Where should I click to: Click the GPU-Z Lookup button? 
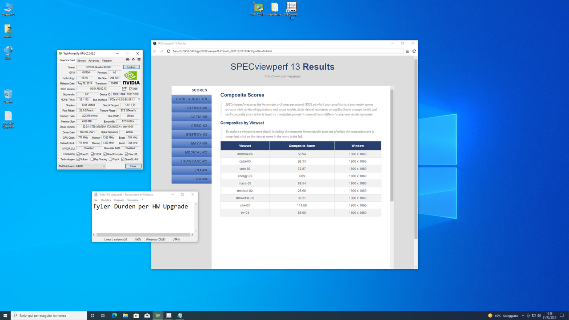(131, 67)
